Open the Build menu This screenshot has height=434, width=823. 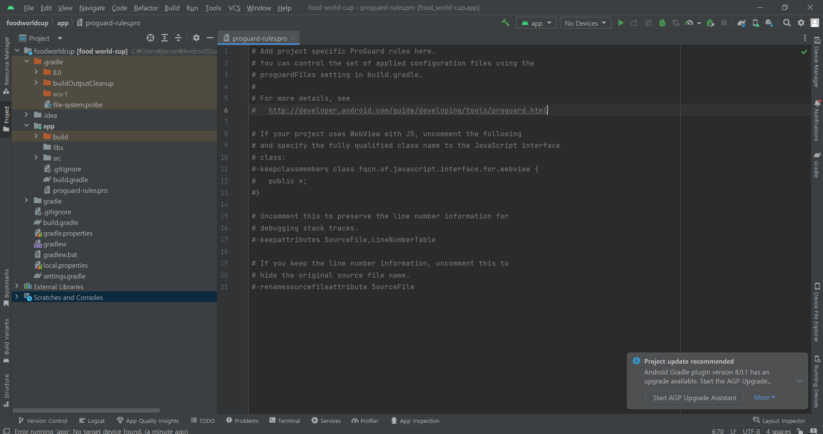point(172,8)
